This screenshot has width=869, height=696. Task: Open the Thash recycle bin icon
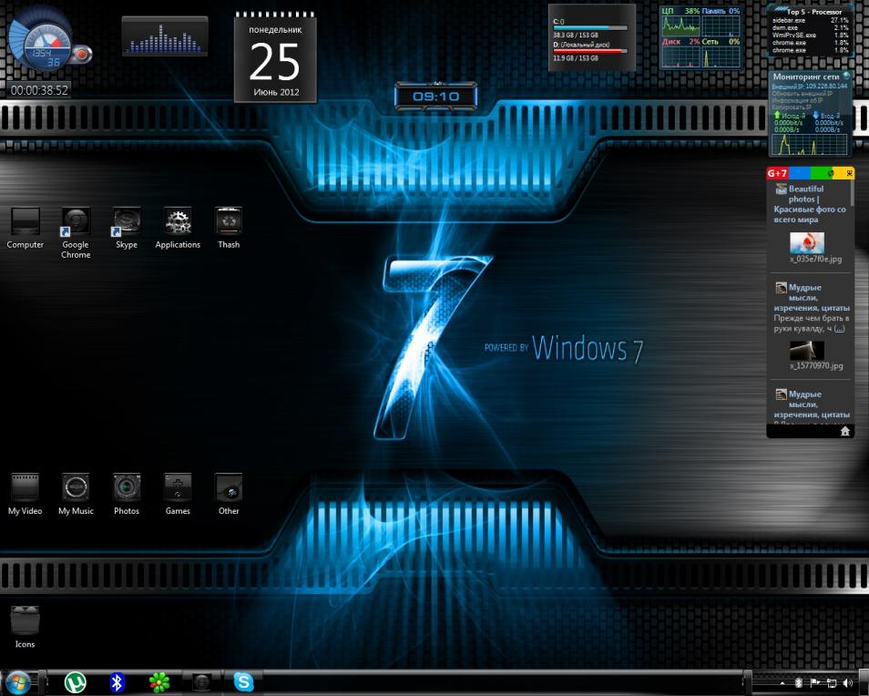coord(229,222)
